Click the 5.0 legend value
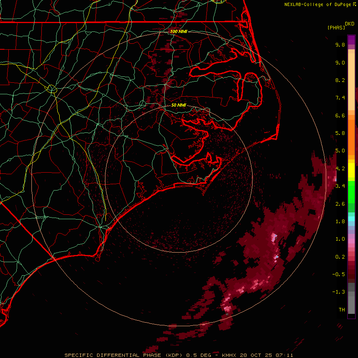The image size is (358, 358). 340,151
